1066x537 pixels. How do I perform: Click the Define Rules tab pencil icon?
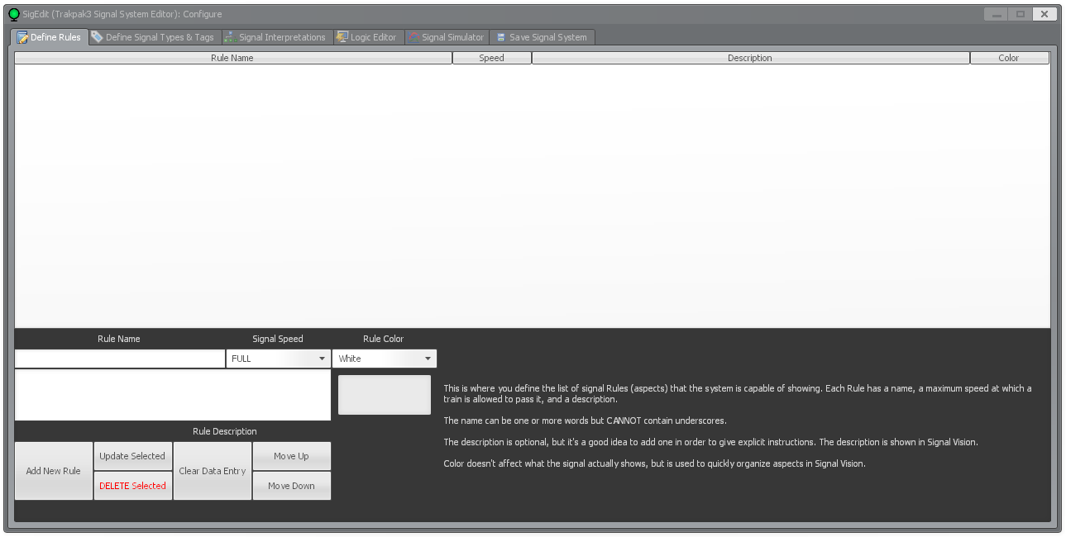point(22,37)
